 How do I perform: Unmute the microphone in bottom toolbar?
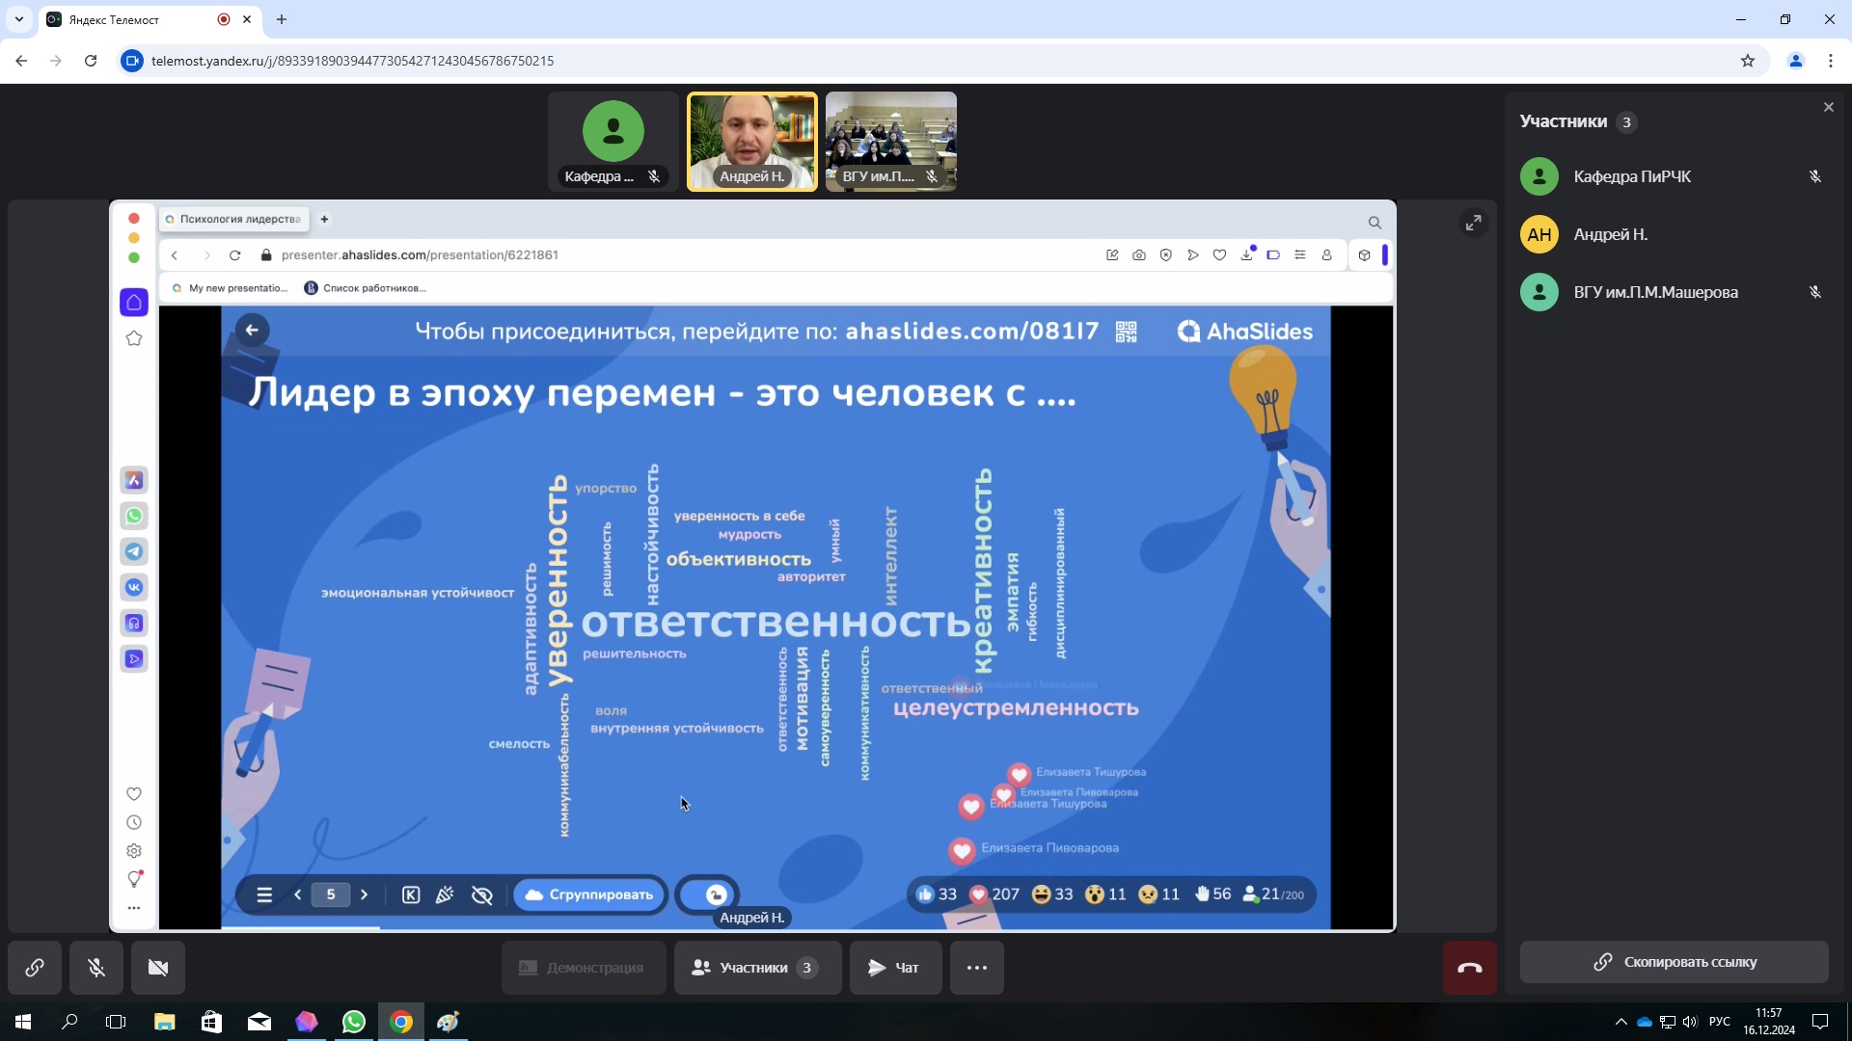pyautogui.click(x=96, y=968)
